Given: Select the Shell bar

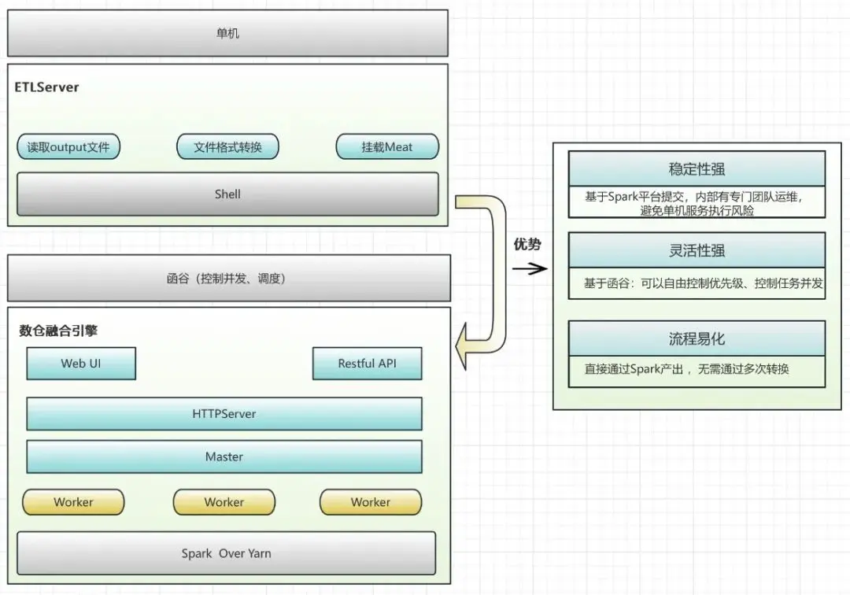Looking at the screenshot, I should pyautogui.click(x=227, y=194).
